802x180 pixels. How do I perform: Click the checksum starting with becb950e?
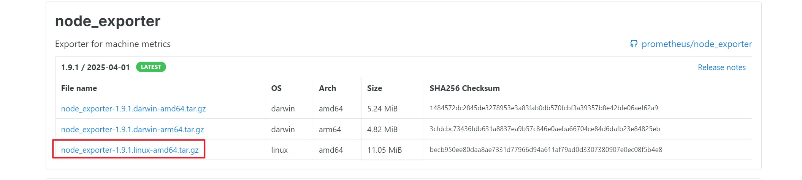click(546, 150)
